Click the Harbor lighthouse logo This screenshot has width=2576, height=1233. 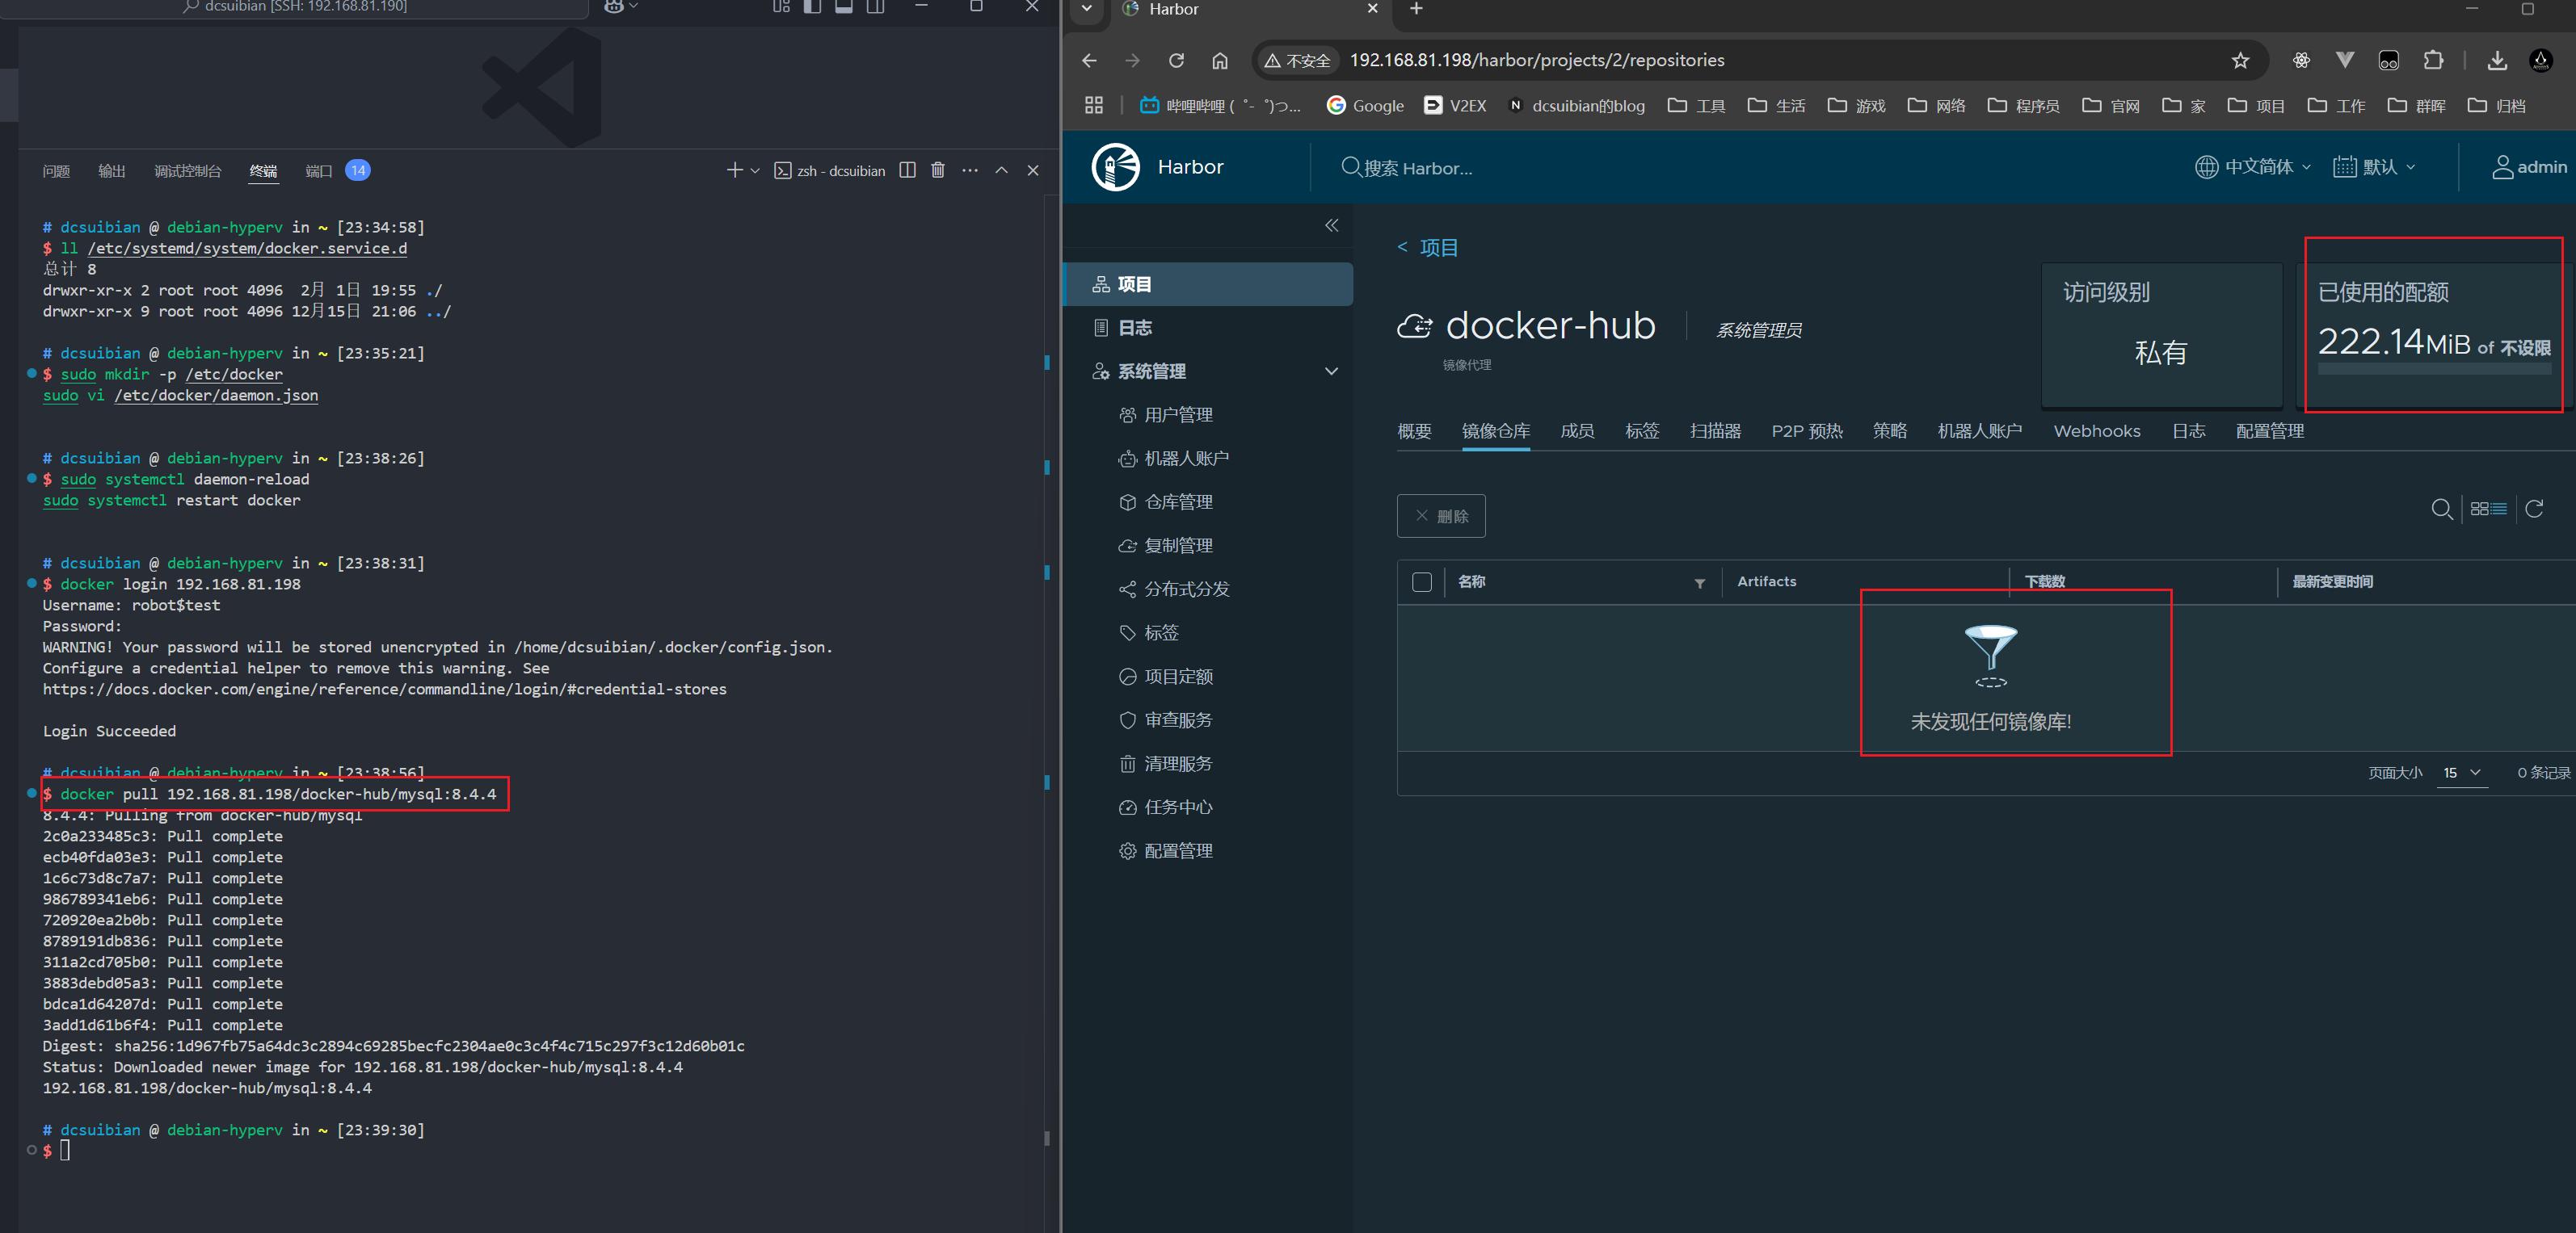pos(1115,167)
